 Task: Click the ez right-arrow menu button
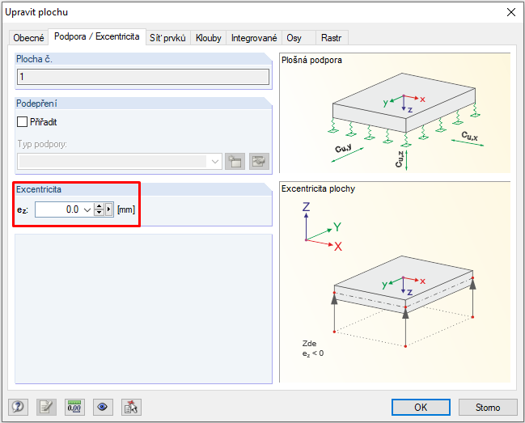(109, 209)
